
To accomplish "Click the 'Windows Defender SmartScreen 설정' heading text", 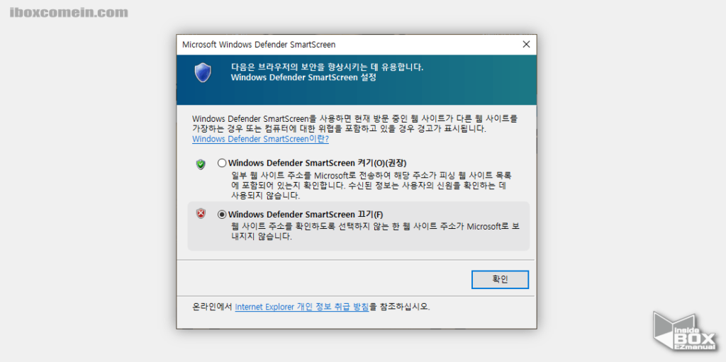I will click(x=303, y=78).
